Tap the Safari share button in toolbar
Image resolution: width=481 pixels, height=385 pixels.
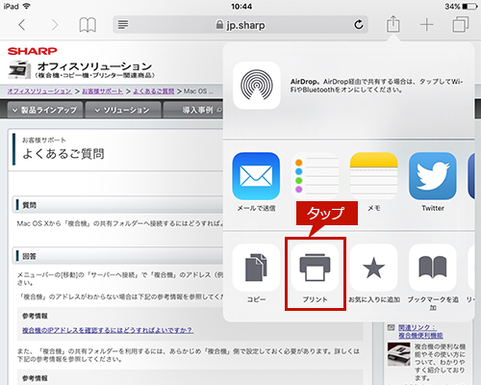[392, 24]
